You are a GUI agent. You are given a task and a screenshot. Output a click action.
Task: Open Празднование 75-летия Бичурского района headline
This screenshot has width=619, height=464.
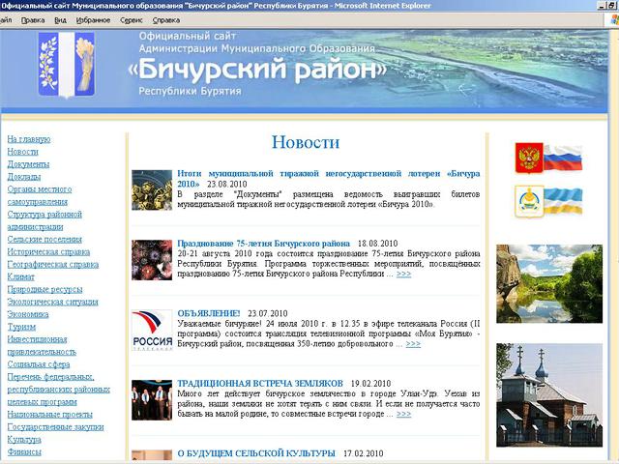tap(263, 243)
